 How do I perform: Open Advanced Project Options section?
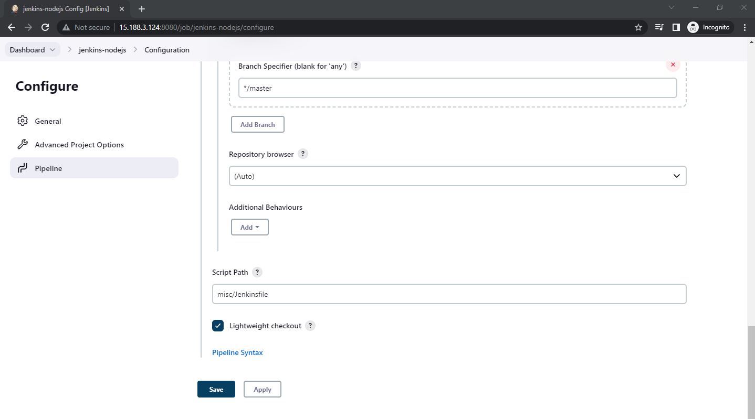79,145
